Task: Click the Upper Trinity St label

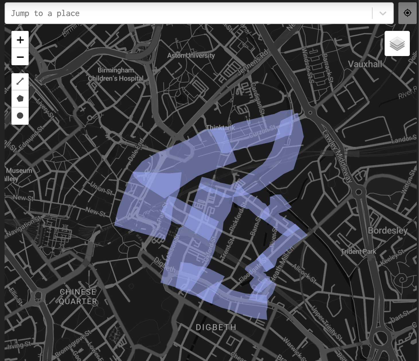Action: (x=327, y=324)
